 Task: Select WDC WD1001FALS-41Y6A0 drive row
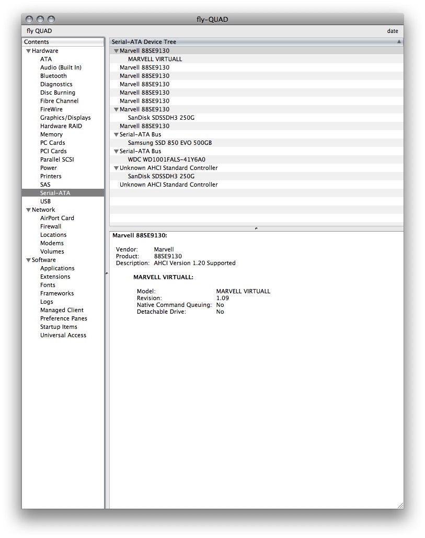pos(256,159)
